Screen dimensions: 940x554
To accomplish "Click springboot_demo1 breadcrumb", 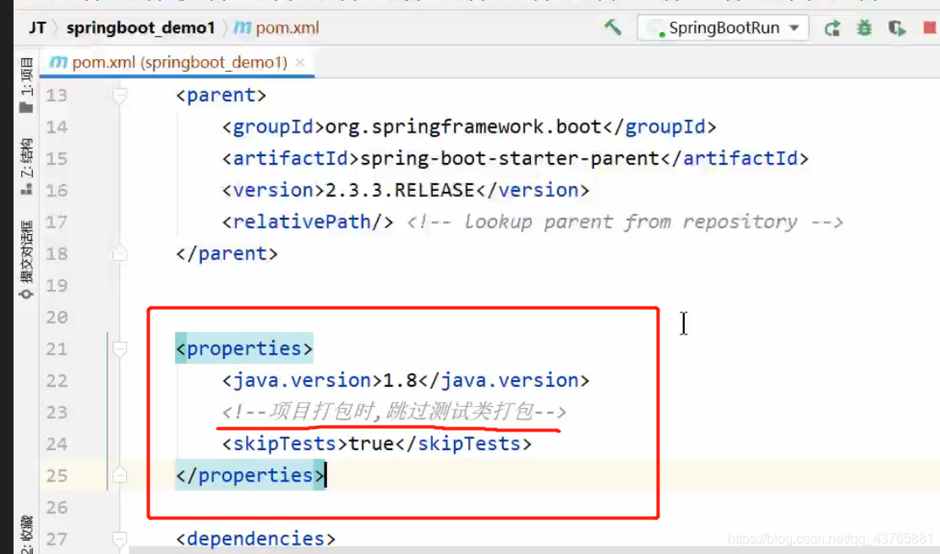I will point(140,28).
